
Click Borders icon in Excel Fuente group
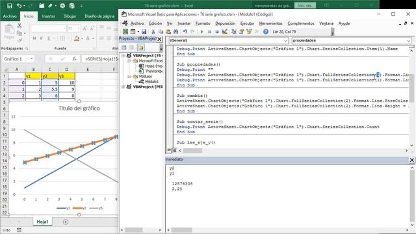point(62,38)
